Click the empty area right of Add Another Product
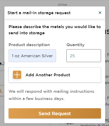Screen dimensions: 109x126 click(x=85, y=75)
